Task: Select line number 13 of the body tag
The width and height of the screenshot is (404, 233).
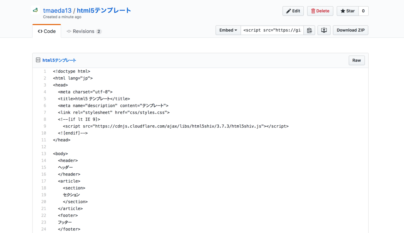Action: point(44,154)
